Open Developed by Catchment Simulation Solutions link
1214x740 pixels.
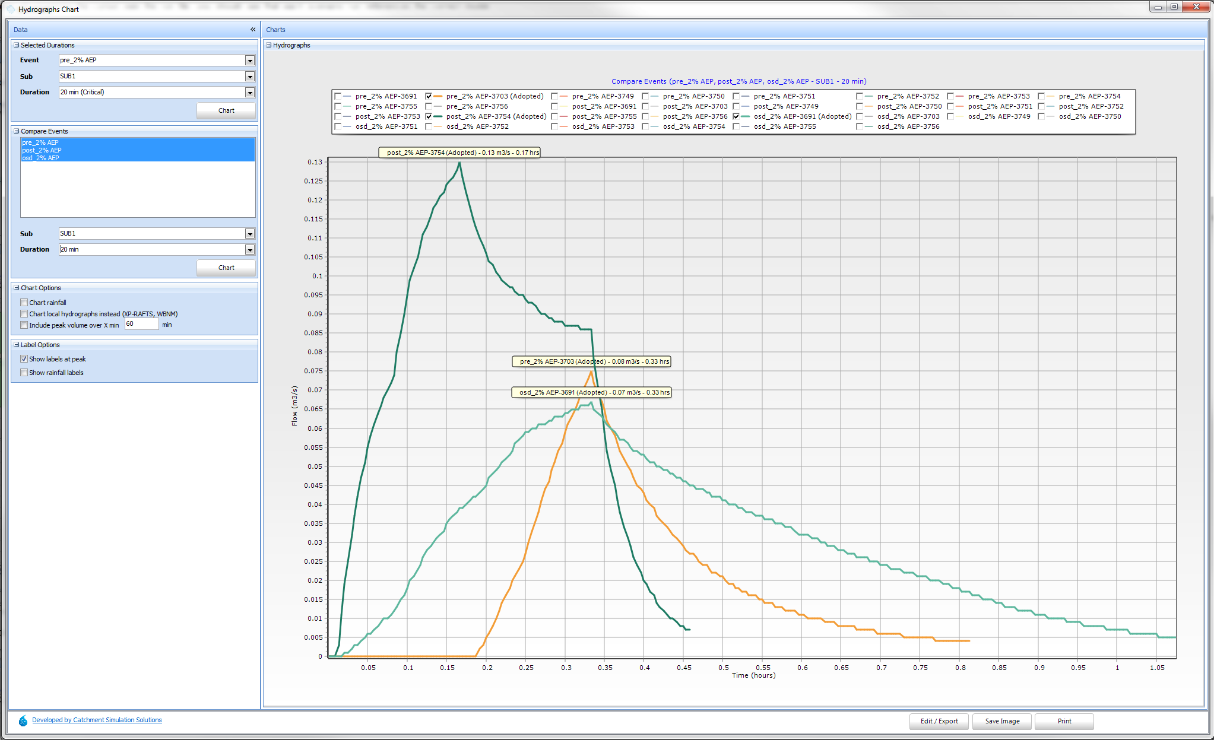point(97,720)
